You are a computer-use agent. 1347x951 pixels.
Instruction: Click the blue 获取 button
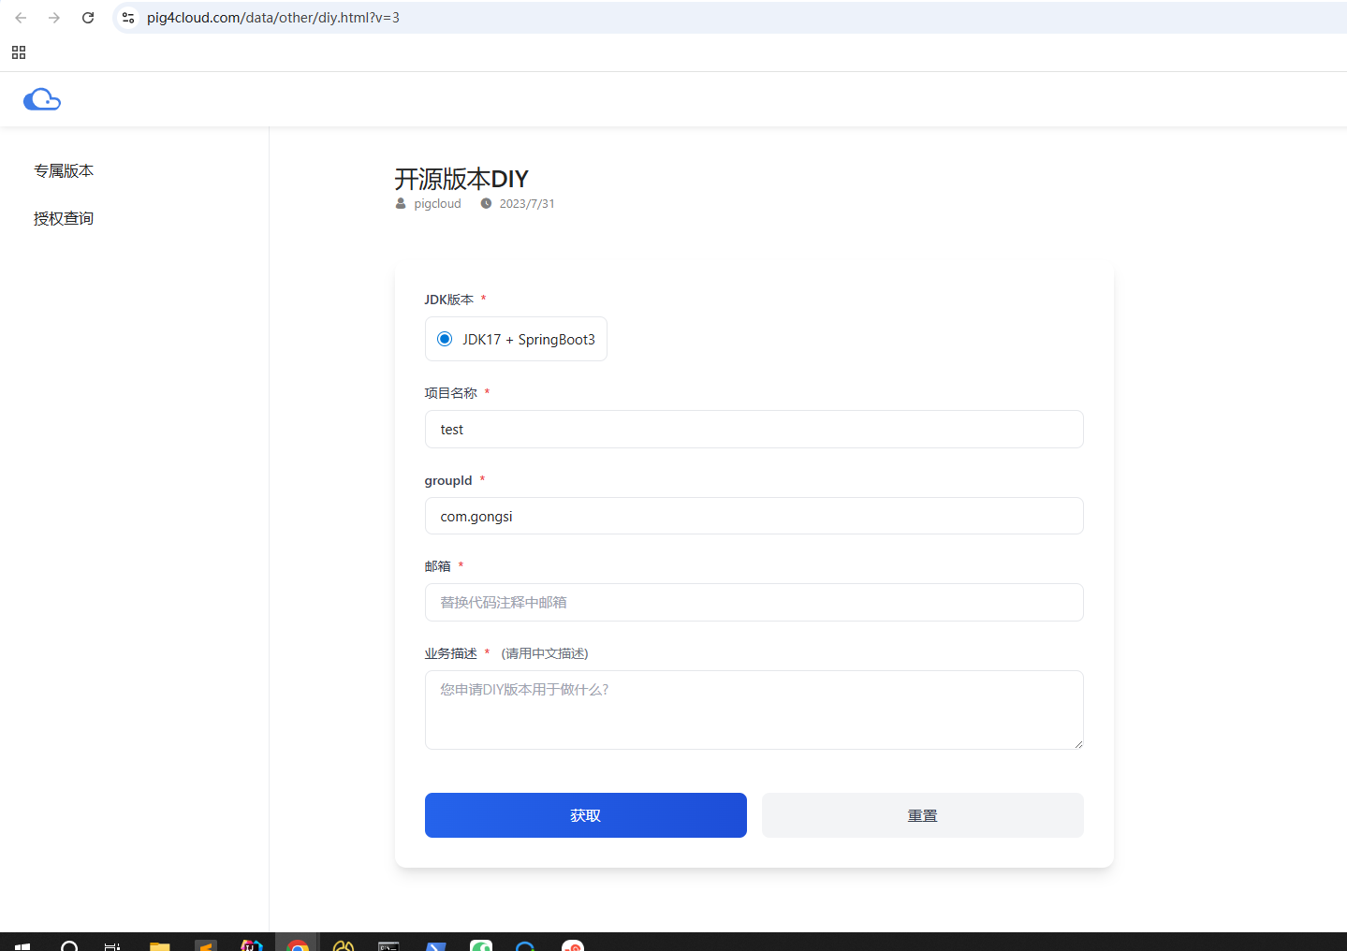coord(586,815)
